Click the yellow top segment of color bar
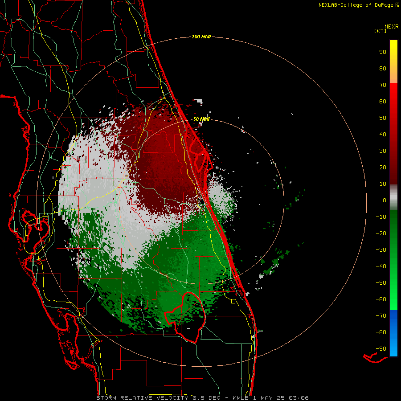Image resolution: width=401 pixels, height=401 pixels. click(x=393, y=61)
